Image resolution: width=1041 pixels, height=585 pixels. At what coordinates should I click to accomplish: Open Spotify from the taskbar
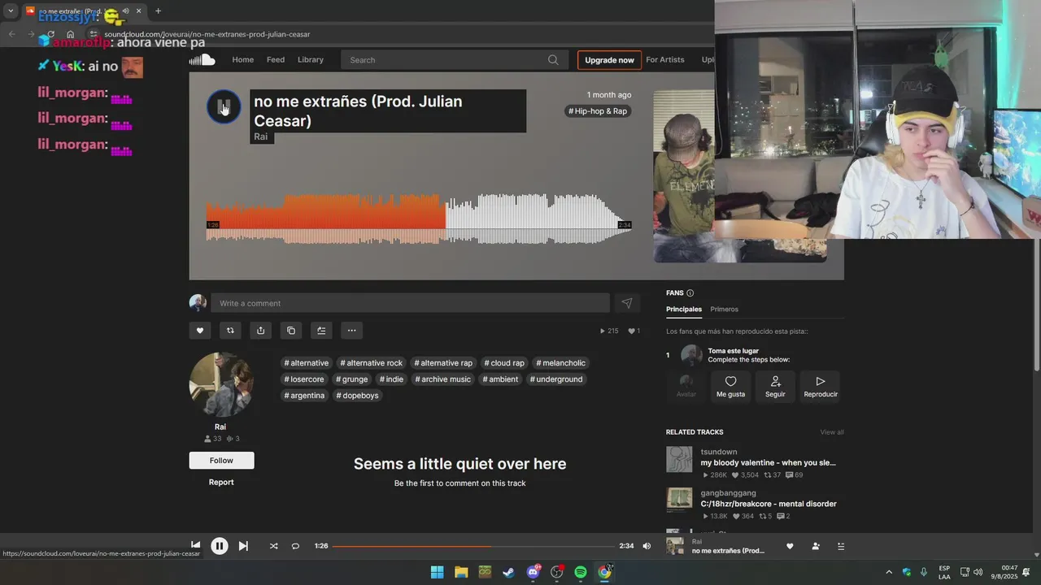(581, 572)
